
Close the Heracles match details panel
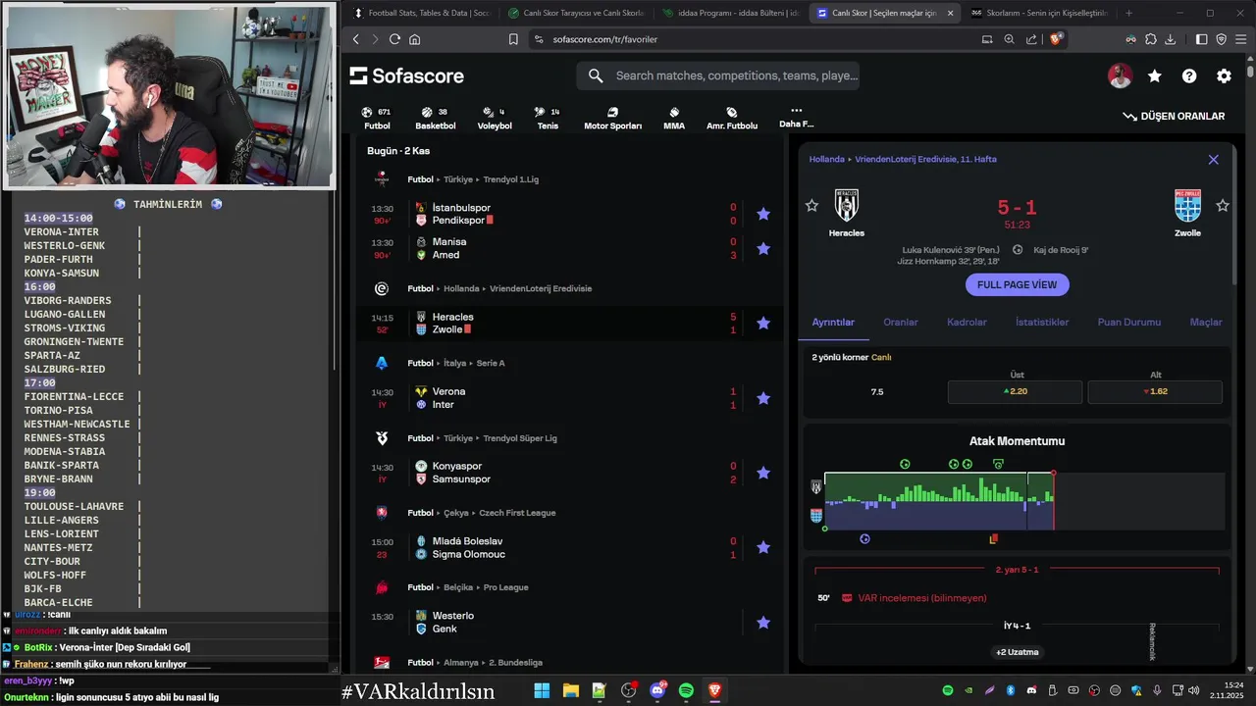[x=1213, y=159]
